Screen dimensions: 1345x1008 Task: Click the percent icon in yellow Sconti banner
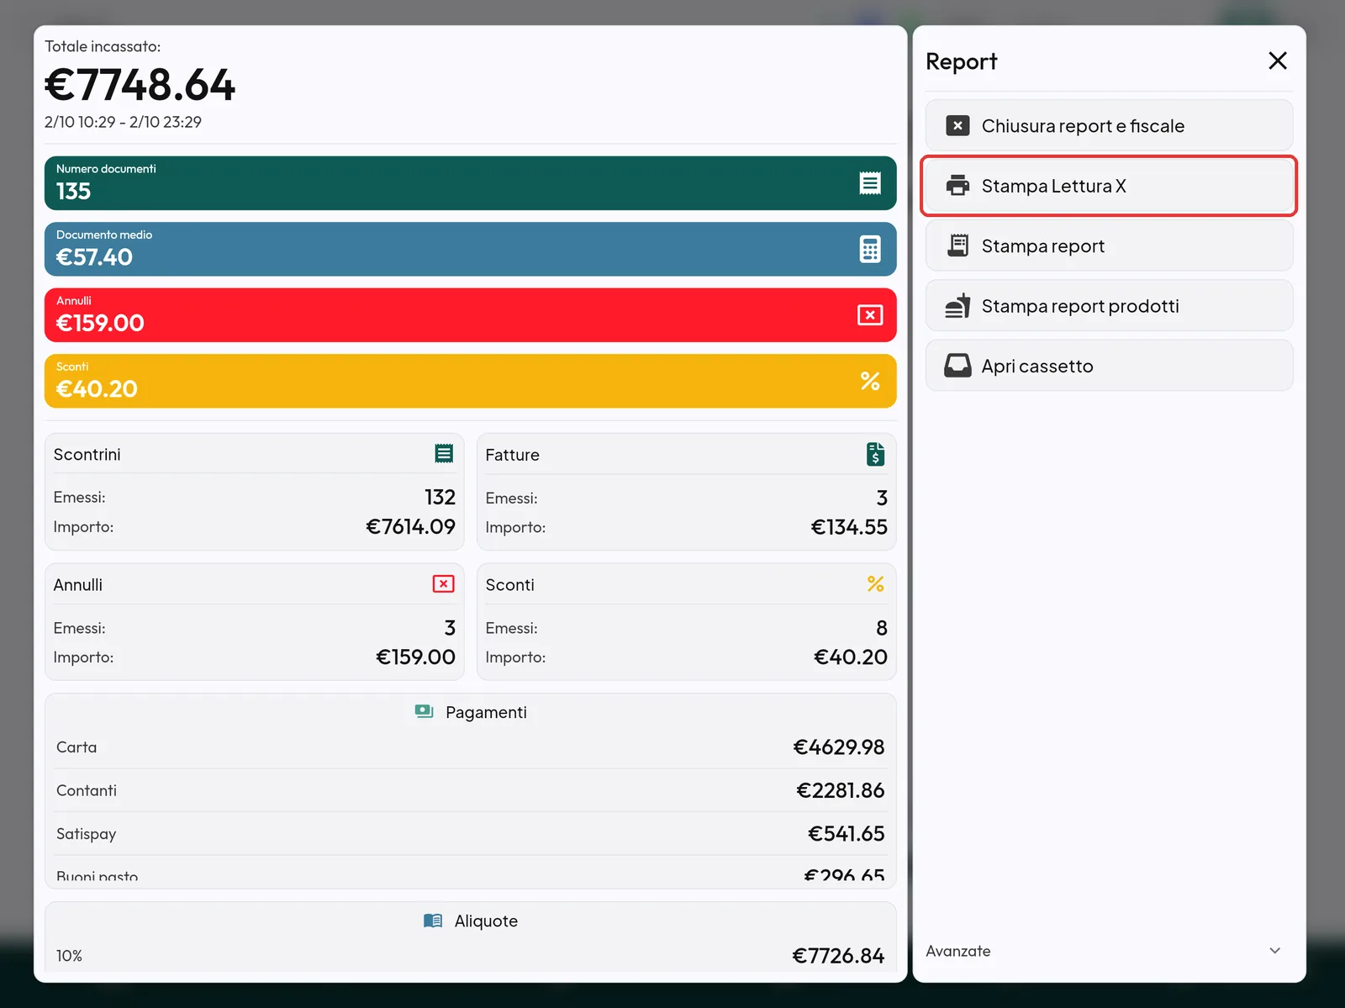870,381
